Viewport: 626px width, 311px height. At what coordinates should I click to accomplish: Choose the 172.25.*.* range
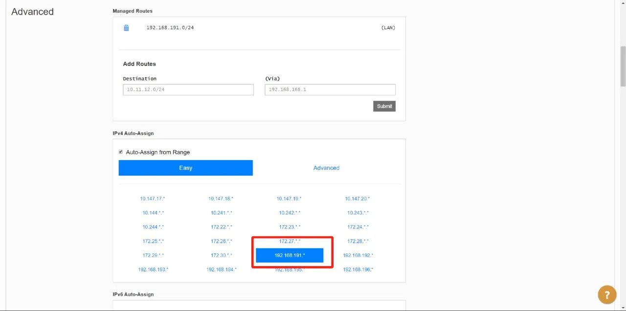(x=153, y=241)
